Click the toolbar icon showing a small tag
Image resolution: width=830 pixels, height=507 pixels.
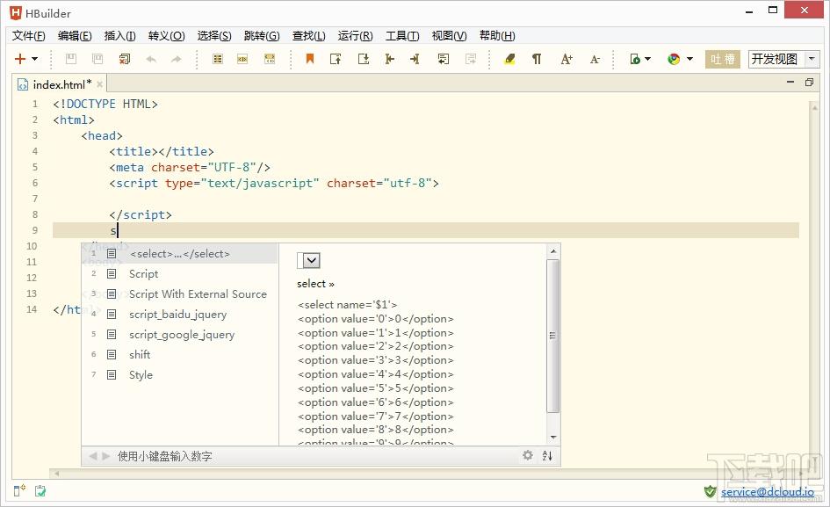pos(242,59)
